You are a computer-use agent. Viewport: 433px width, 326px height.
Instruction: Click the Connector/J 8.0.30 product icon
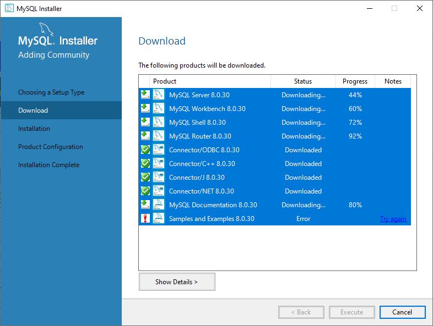coord(159,177)
